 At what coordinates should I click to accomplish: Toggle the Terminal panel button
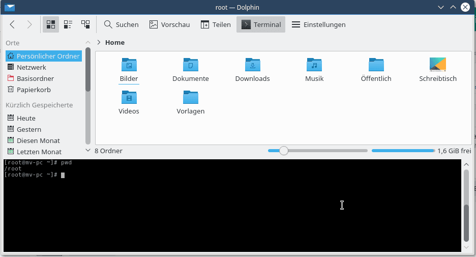pyautogui.click(x=261, y=24)
